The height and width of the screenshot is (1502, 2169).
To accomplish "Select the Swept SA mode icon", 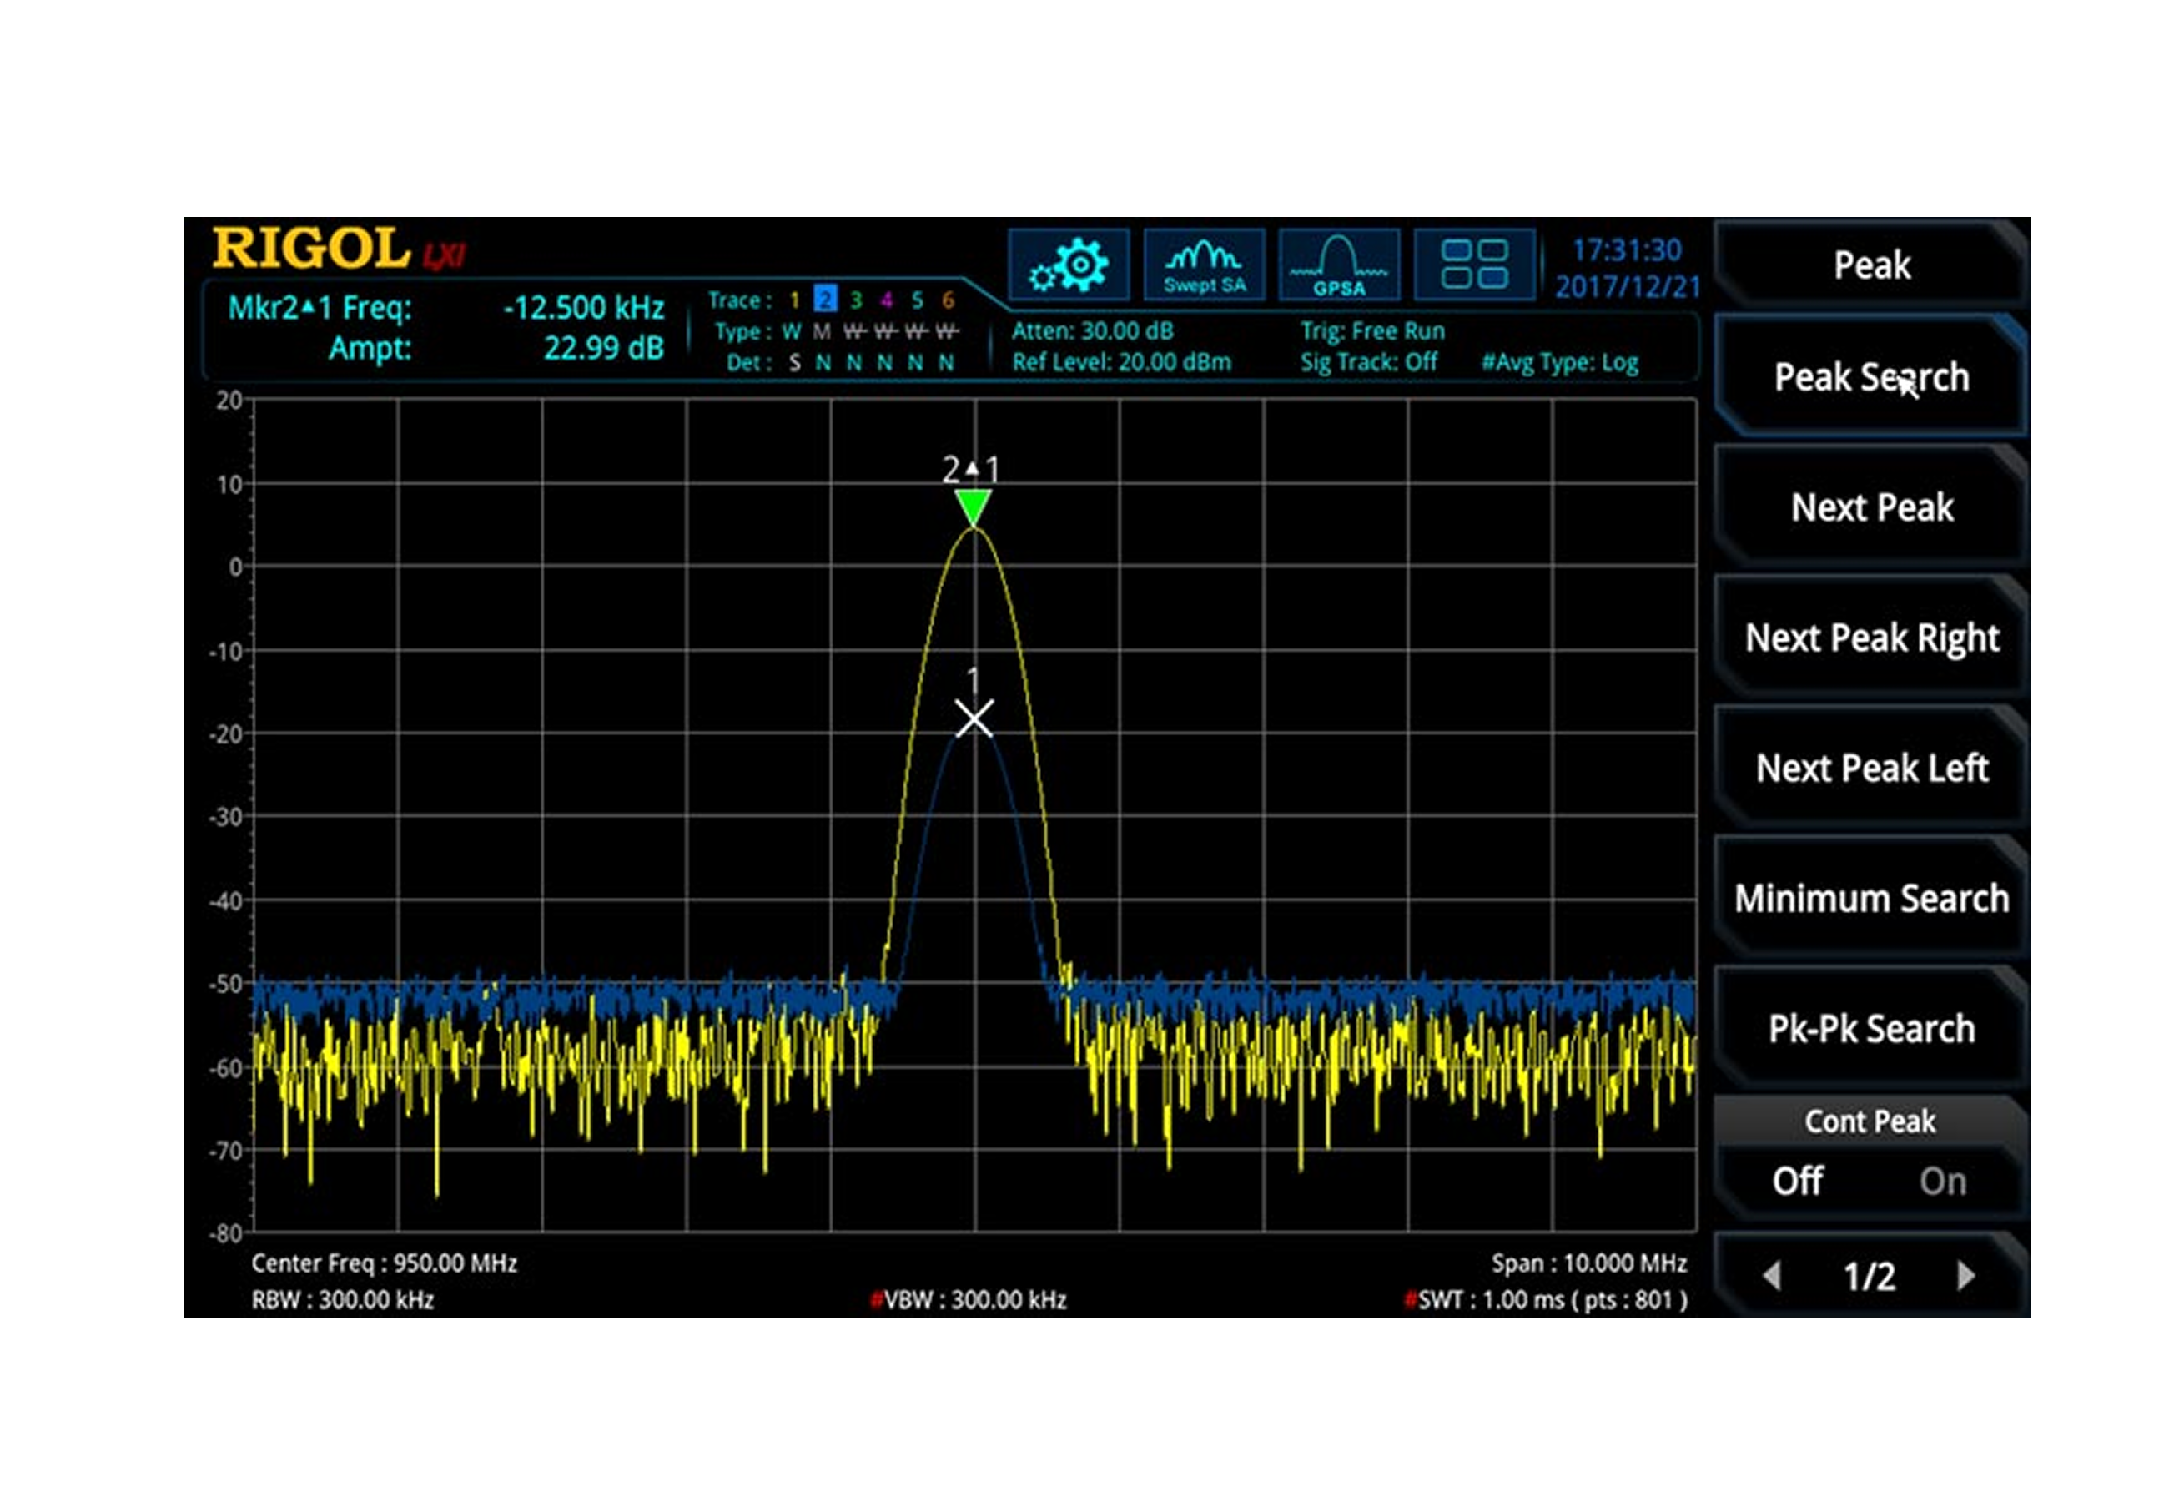I will [1203, 265].
